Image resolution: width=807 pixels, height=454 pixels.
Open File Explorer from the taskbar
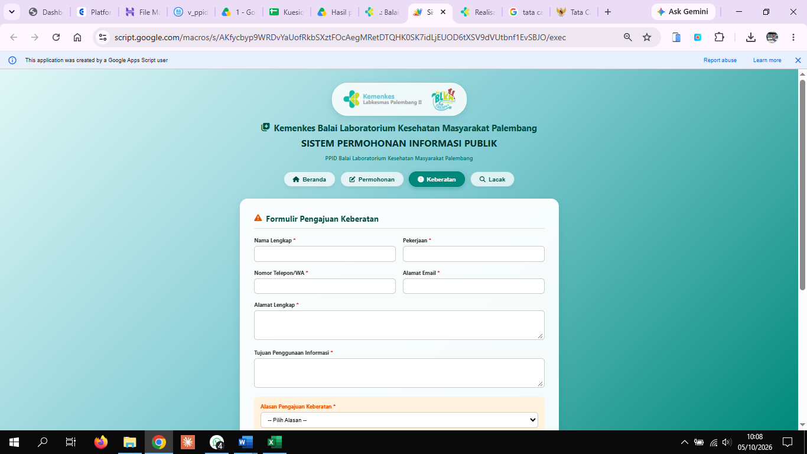[130, 442]
